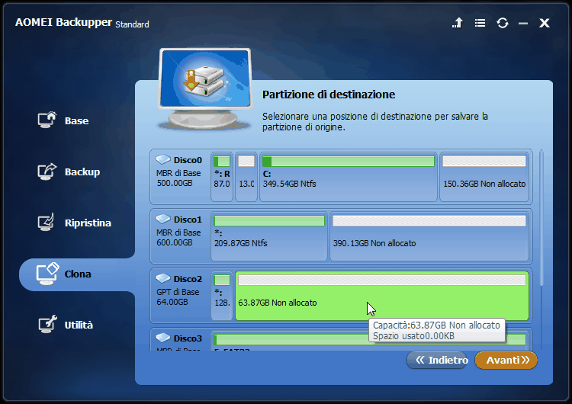Select Disco0 13.0 small partition
Image resolution: width=572 pixels, height=404 pixels.
click(x=246, y=177)
